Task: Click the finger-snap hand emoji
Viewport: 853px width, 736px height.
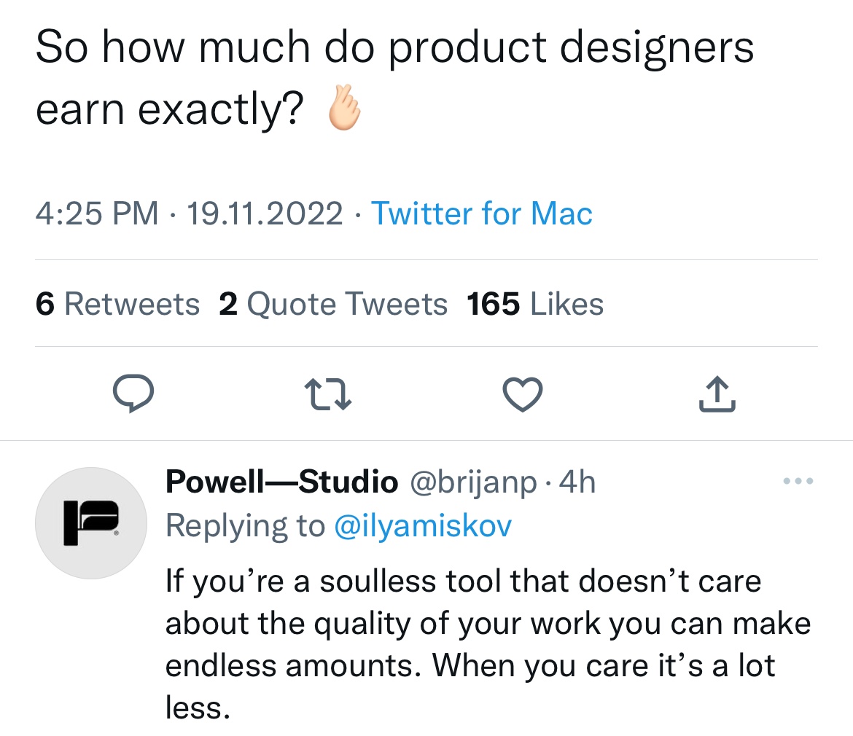Action: [344, 108]
